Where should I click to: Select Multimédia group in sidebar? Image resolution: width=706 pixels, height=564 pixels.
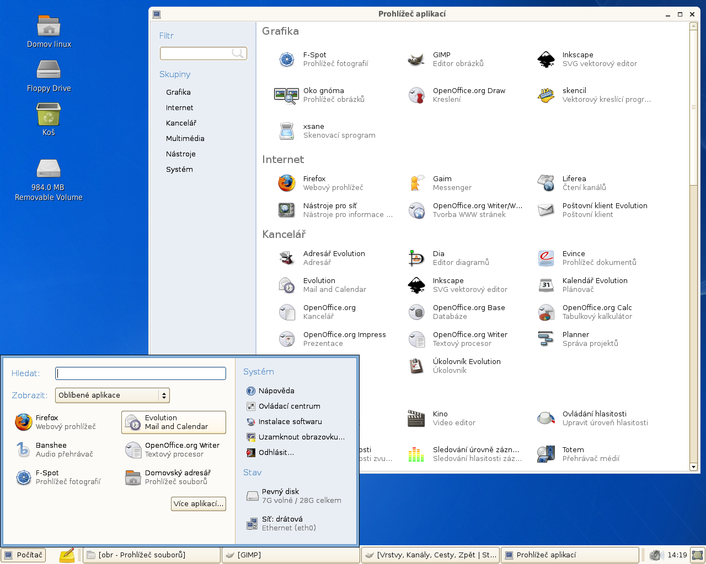click(x=185, y=138)
